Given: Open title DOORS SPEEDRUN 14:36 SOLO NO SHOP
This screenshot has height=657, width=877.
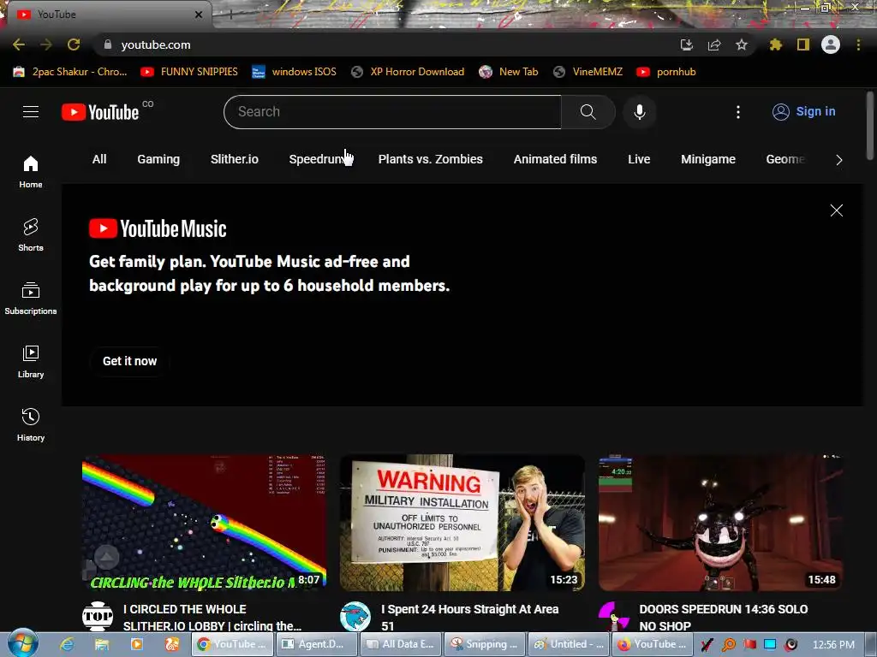Looking at the screenshot, I should tap(723, 618).
